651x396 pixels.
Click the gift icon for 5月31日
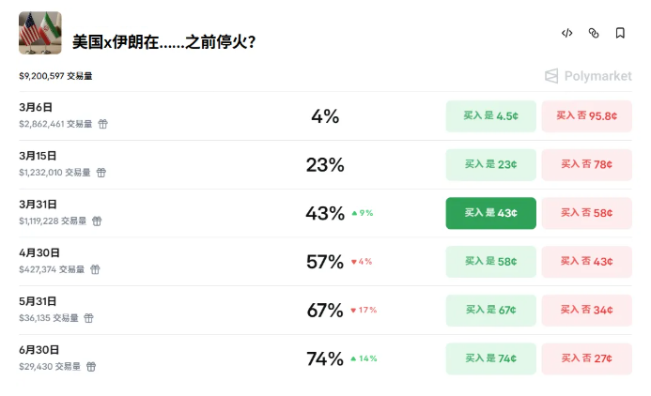(x=89, y=318)
